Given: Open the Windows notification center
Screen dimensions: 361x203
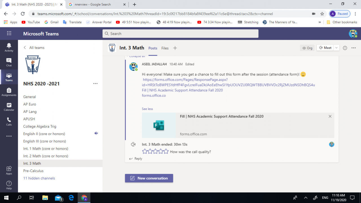Looking at the screenshot, I should [x=352, y=198].
